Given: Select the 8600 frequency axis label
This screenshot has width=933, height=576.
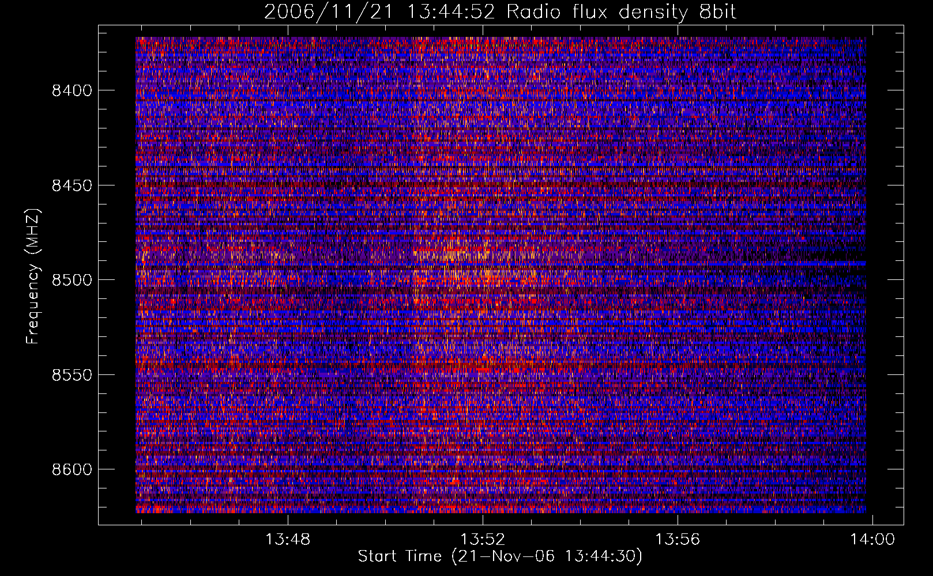Looking at the screenshot, I should [x=72, y=469].
